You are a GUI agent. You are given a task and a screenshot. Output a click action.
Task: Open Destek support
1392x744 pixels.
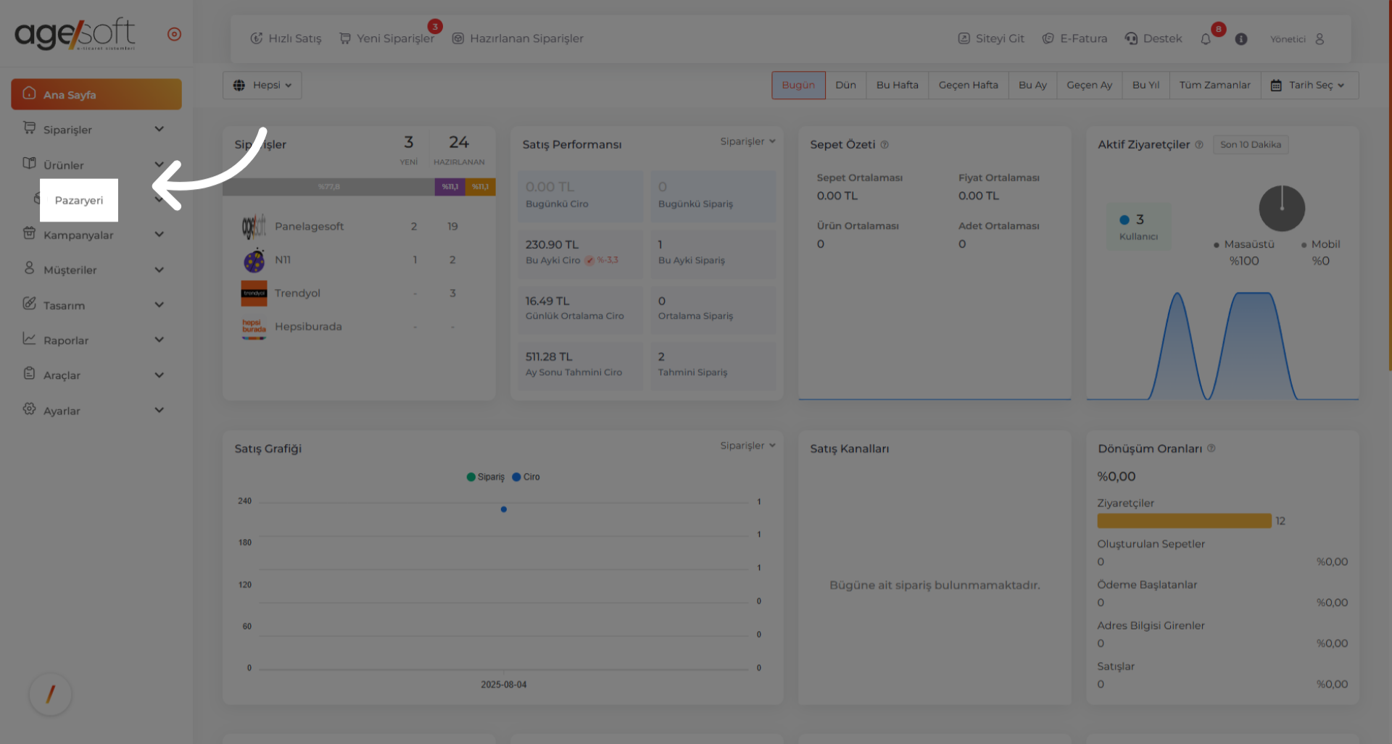(1153, 38)
